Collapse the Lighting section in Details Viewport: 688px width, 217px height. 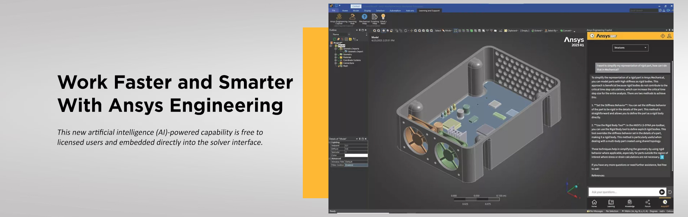click(x=330, y=142)
